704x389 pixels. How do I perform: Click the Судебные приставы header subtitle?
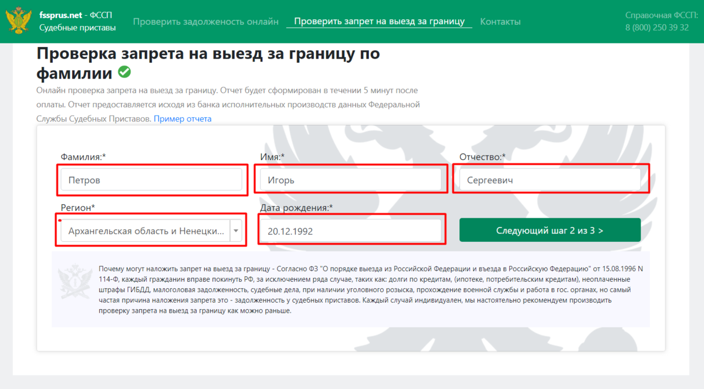click(x=77, y=28)
